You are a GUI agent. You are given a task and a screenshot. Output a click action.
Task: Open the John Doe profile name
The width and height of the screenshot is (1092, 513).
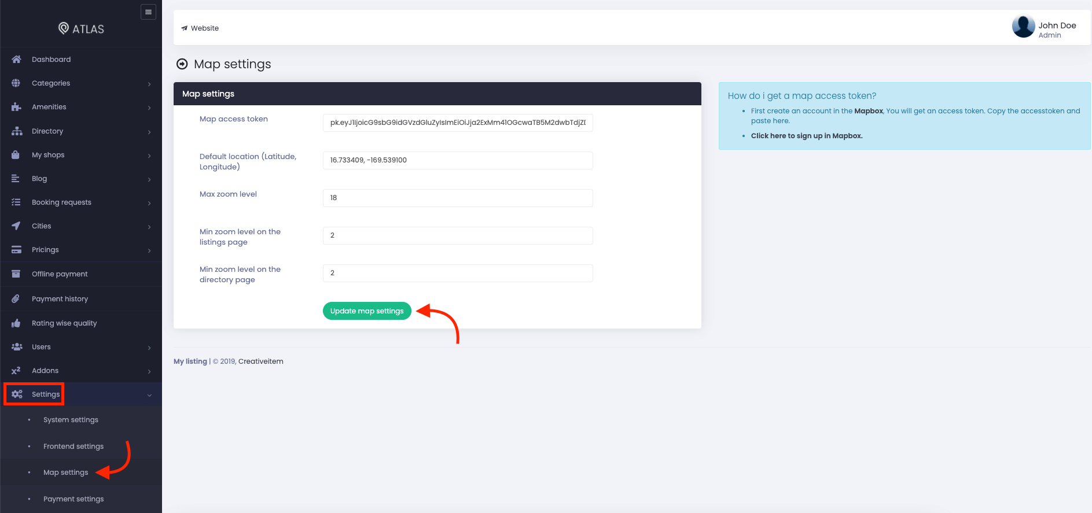(x=1057, y=25)
